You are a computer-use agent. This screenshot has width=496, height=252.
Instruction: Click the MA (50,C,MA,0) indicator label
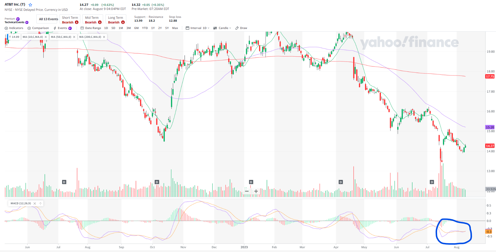(61, 37)
